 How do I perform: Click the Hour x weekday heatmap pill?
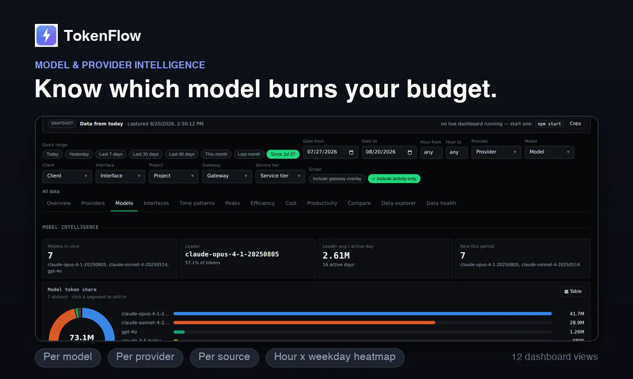[x=335, y=357]
